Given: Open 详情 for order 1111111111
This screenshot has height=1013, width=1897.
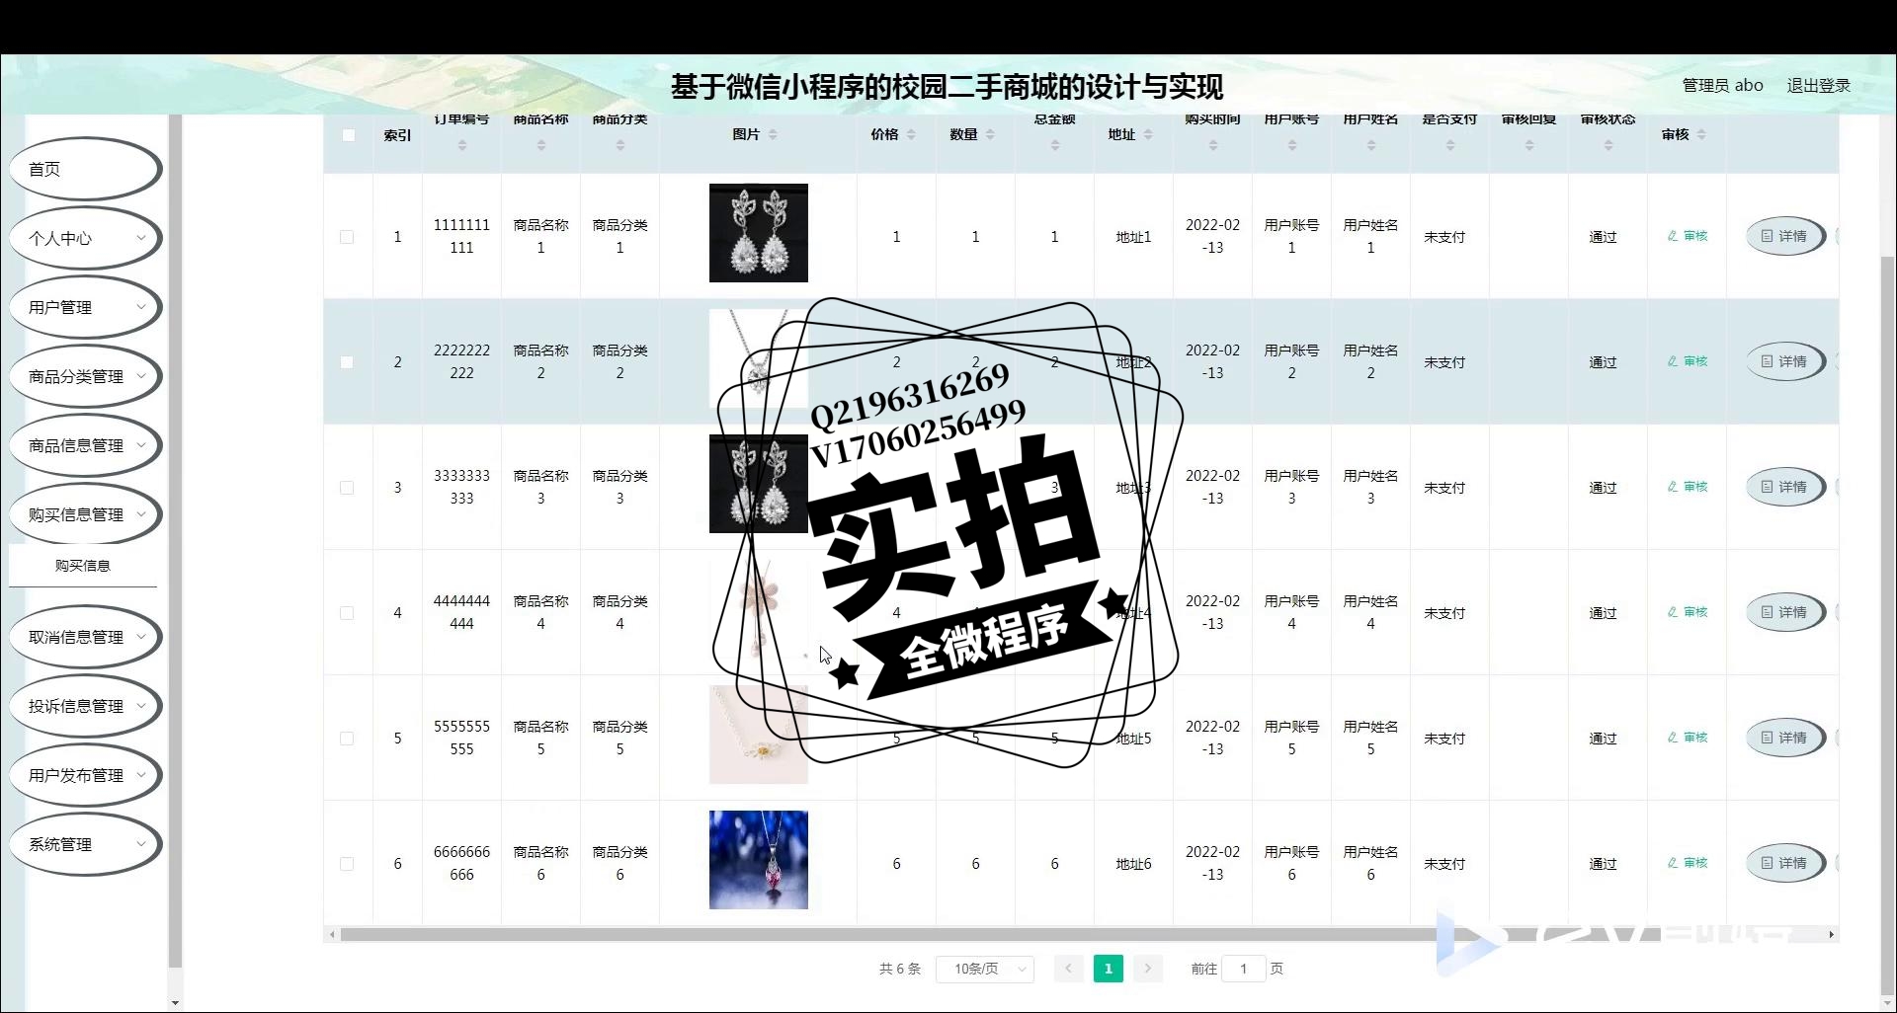Looking at the screenshot, I should [x=1785, y=236].
